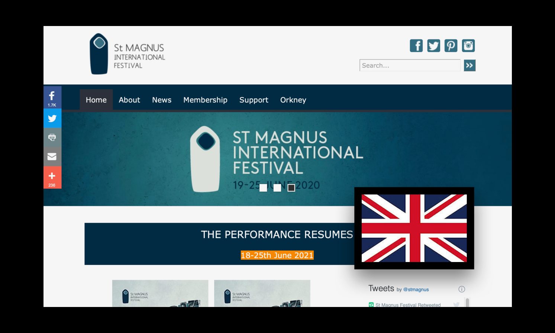Open the Facebook page icon in header
Screen dimensions: 555x333
[416, 46]
